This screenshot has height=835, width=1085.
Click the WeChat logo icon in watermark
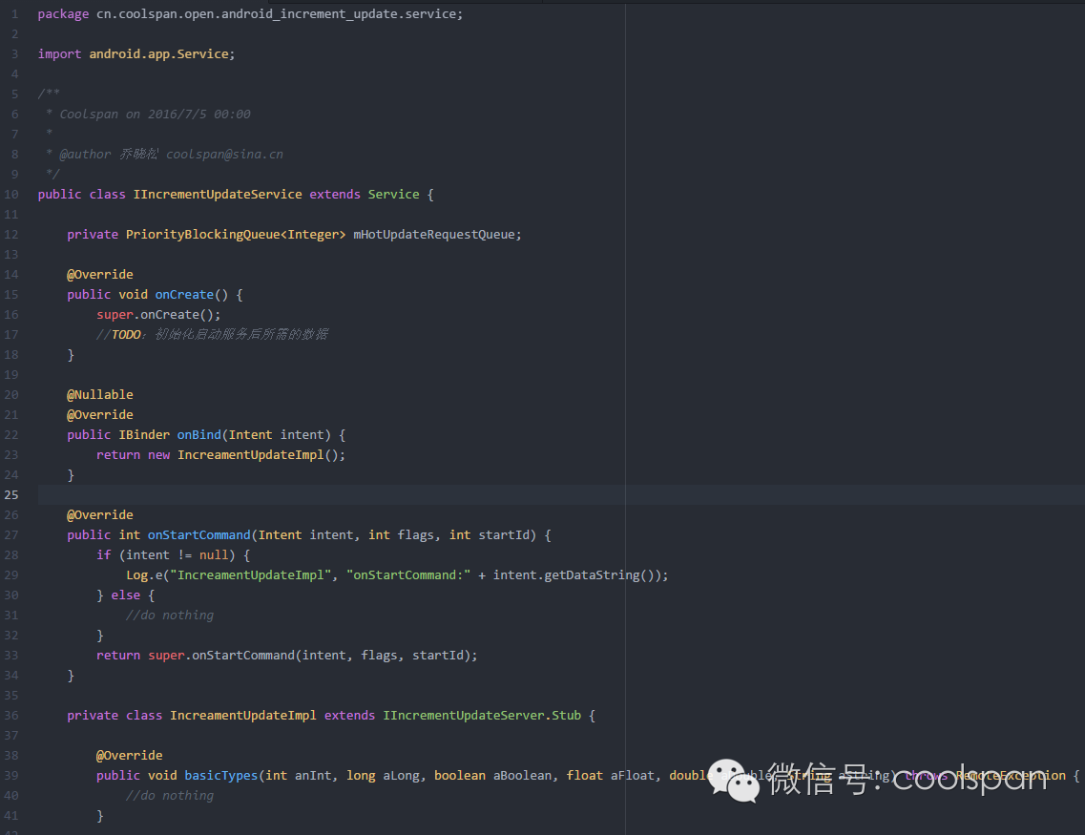click(x=734, y=781)
